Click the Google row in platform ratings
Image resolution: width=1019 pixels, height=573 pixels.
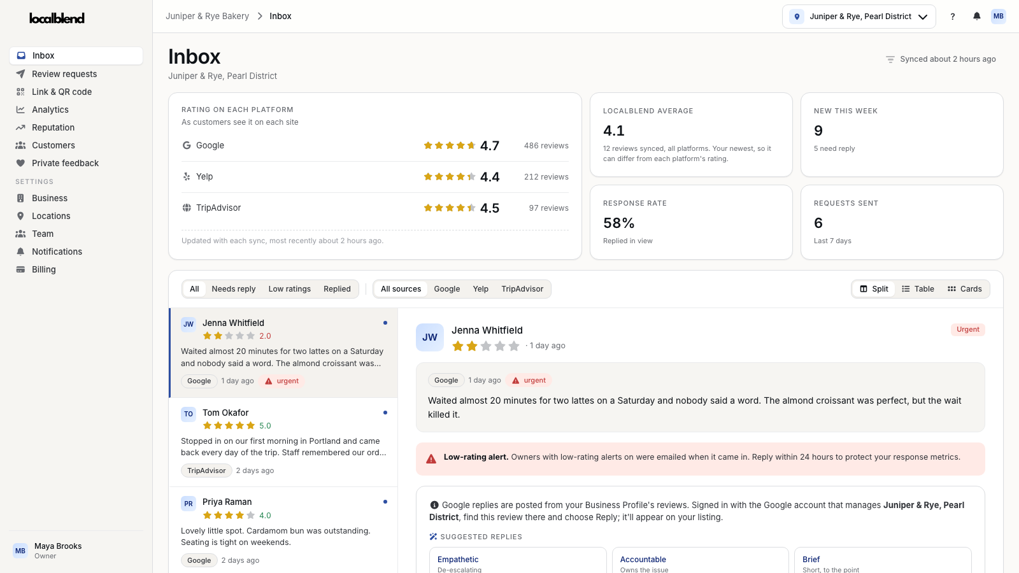[x=375, y=146]
